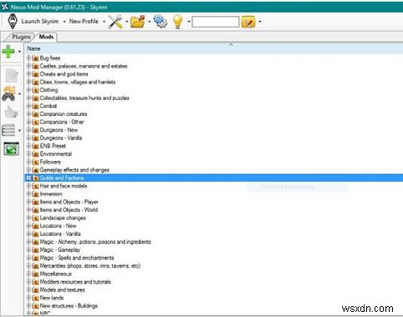The width and height of the screenshot is (403, 317).
Task: Open dropdown arrow beside the green plus
Action: [19, 52]
